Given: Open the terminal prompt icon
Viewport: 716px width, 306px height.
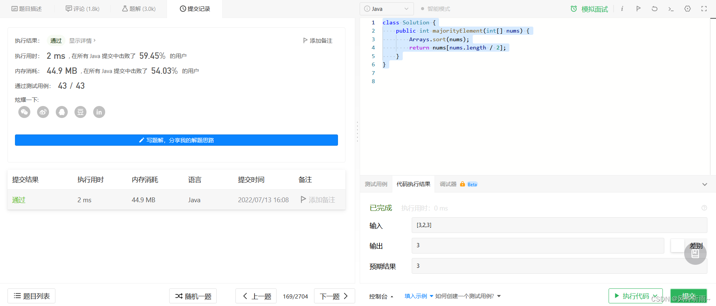Looking at the screenshot, I should (x=671, y=9).
